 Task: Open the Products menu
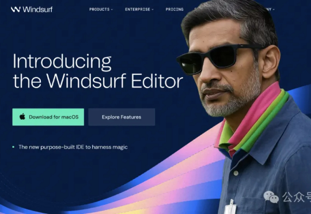[101, 9]
